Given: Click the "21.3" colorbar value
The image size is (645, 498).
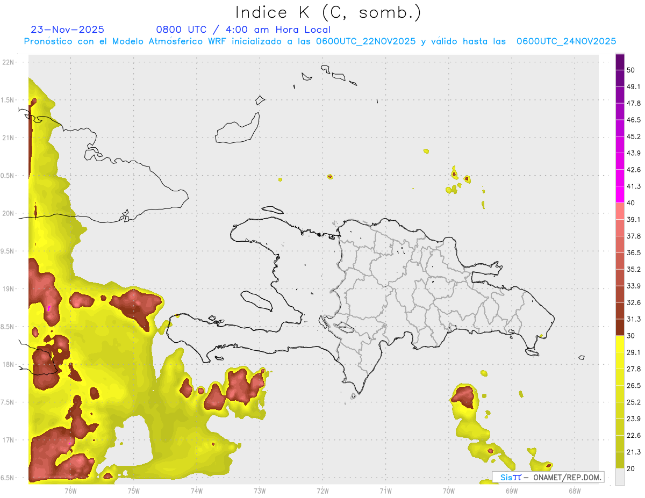Looking at the screenshot, I should point(634,452).
